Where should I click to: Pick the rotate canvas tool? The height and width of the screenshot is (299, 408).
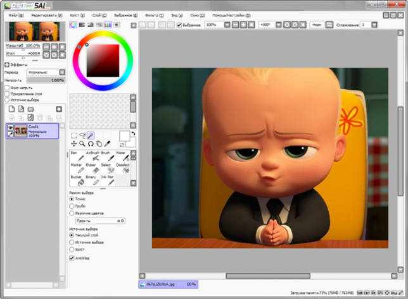click(91, 143)
